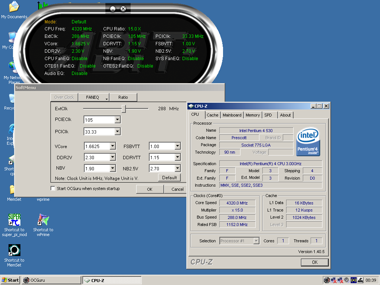380x285 pixels.
Task: Switch to the FANEQ tab in SoftMenu
Action: (x=94, y=97)
